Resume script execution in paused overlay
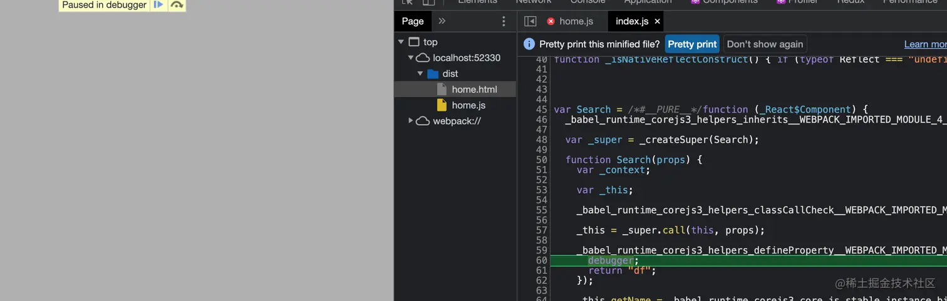947x301 pixels. tap(158, 5)
